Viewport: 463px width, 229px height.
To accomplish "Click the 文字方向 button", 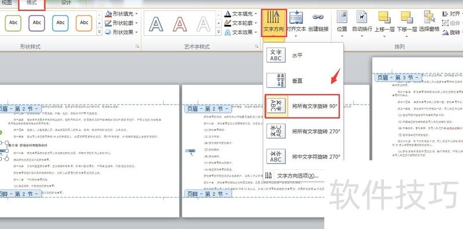I will click(x=274, y=23).
